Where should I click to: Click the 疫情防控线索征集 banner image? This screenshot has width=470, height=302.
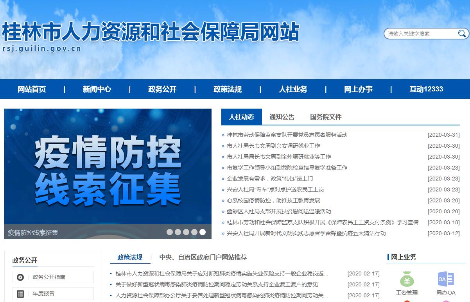coord(108,168)
